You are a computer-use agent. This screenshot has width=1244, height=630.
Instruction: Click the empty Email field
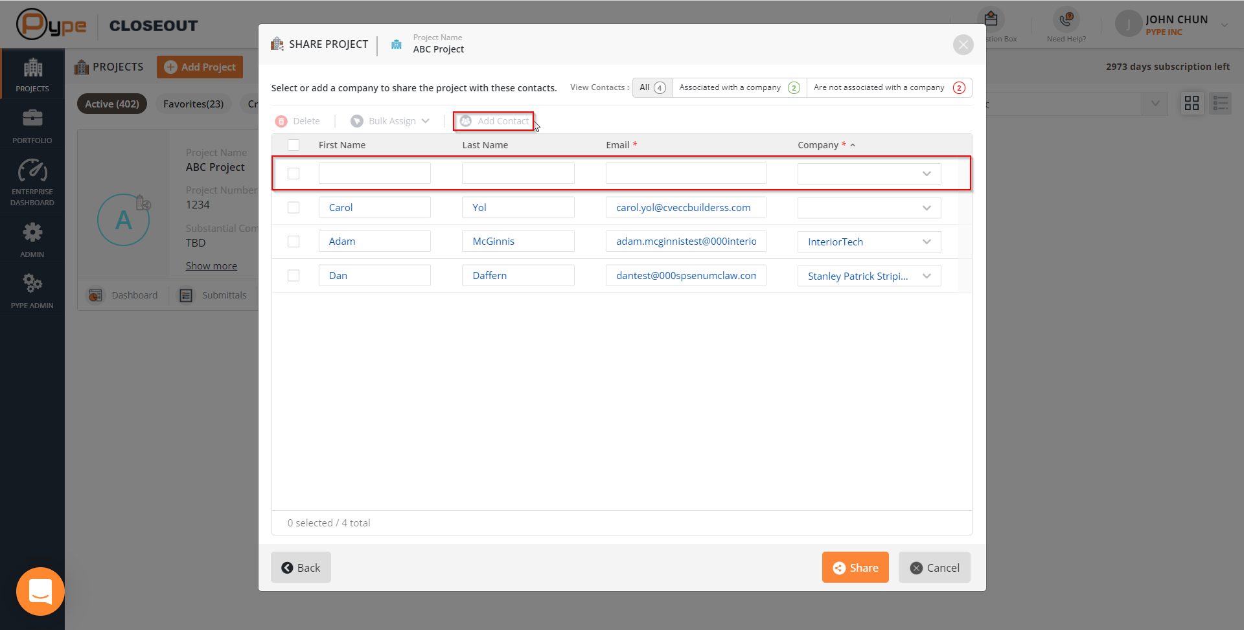point(686,173)
